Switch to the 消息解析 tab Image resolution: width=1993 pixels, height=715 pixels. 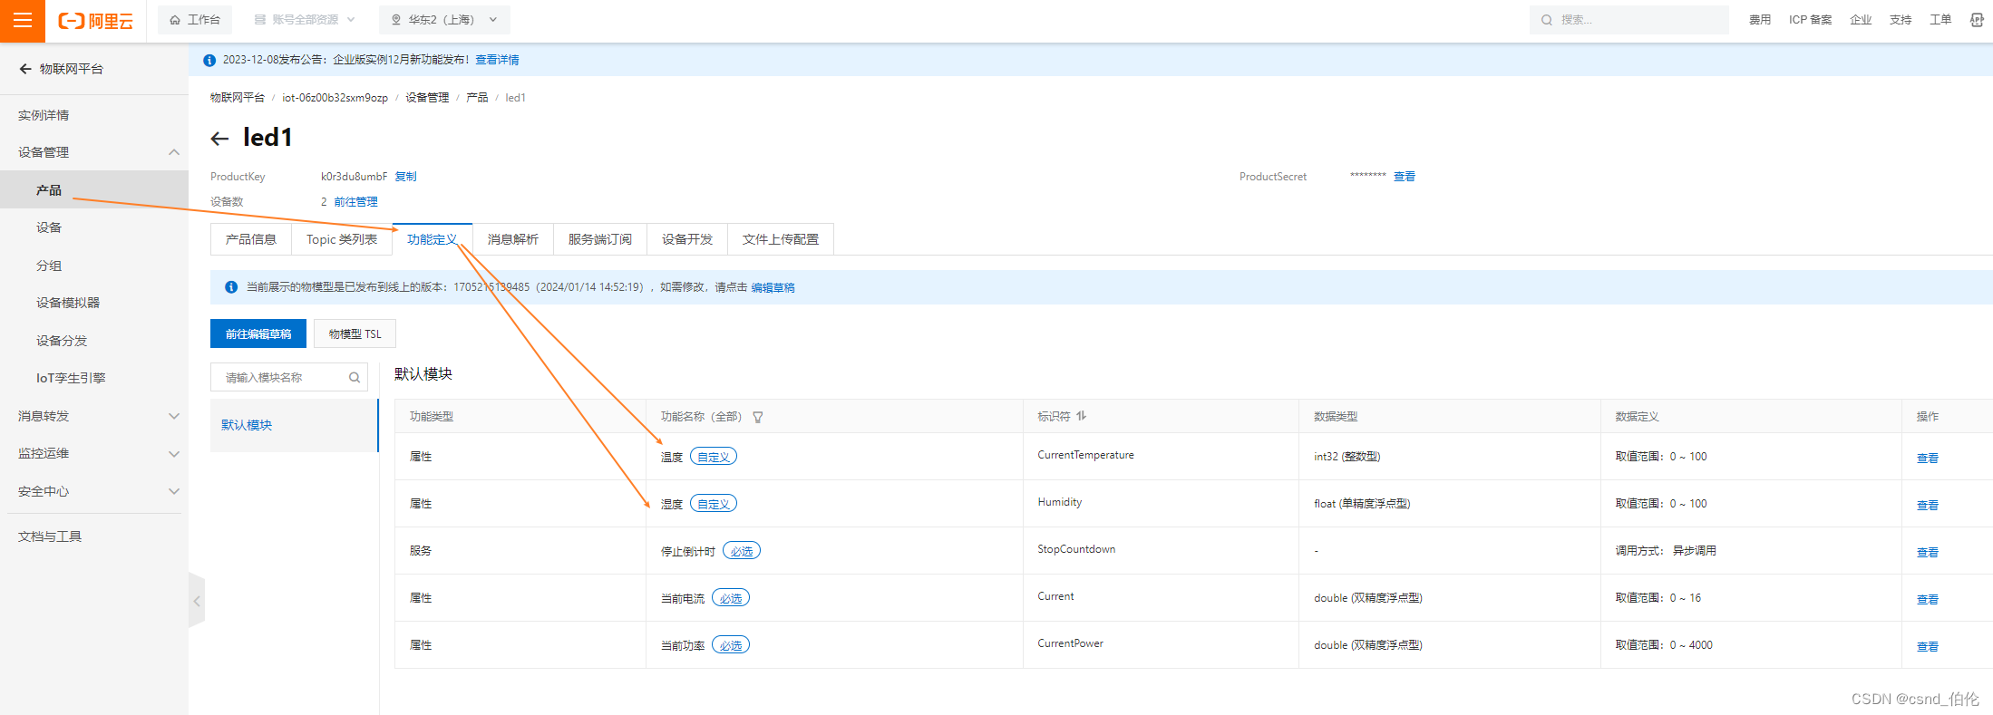tap(513, 239)
